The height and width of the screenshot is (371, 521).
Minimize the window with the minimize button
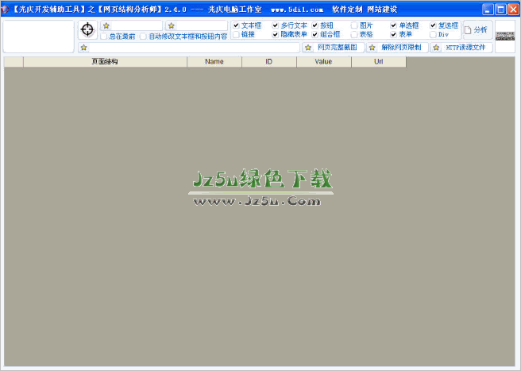click(488, 9)
